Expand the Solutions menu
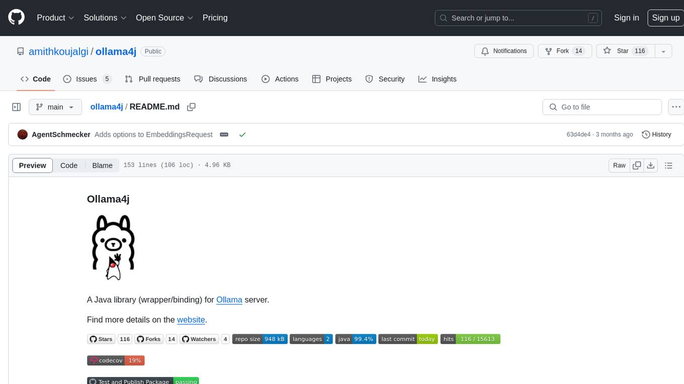The height and width of the screenshot is (384, 684). click(105, 18)
